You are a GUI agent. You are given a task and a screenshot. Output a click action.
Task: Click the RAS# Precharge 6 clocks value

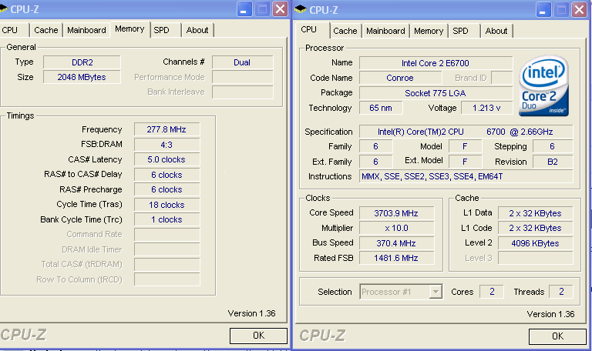point(166,189)
